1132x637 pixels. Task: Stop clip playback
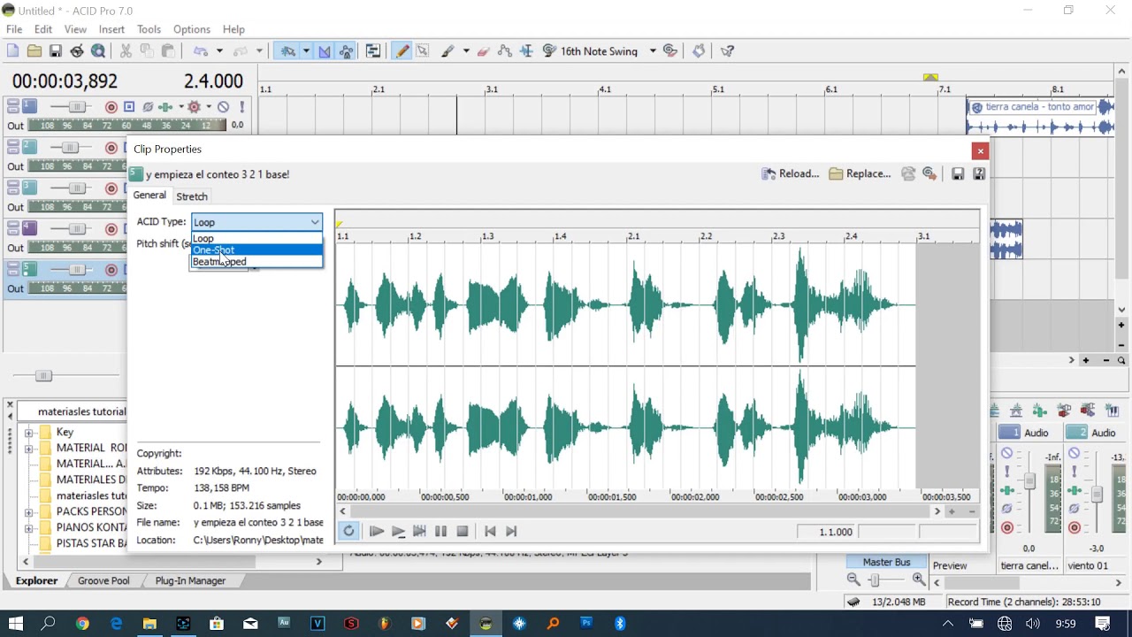[462, 532]
